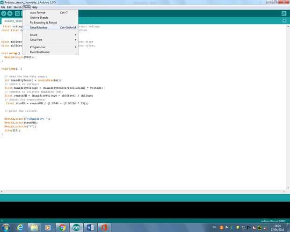Click the New sketch toolbar icon
The width and height of the screenshot is (290, 232).
tap(17, 14)
